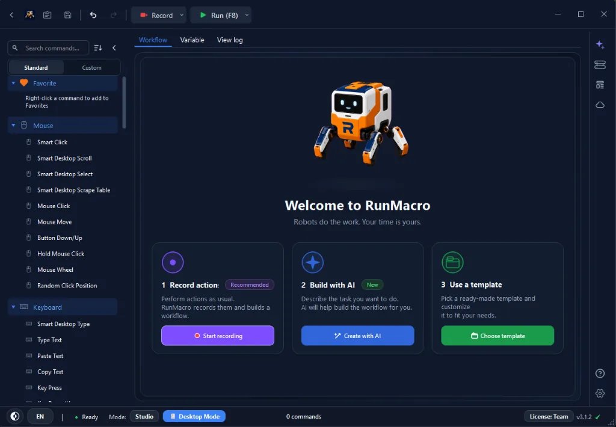Click the Recommended badge

(250, 285)
